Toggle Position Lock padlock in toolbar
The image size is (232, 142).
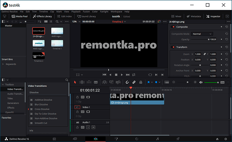(141, 82)
